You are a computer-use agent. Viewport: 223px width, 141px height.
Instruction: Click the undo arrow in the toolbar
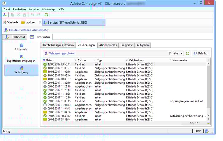point(32,15)
